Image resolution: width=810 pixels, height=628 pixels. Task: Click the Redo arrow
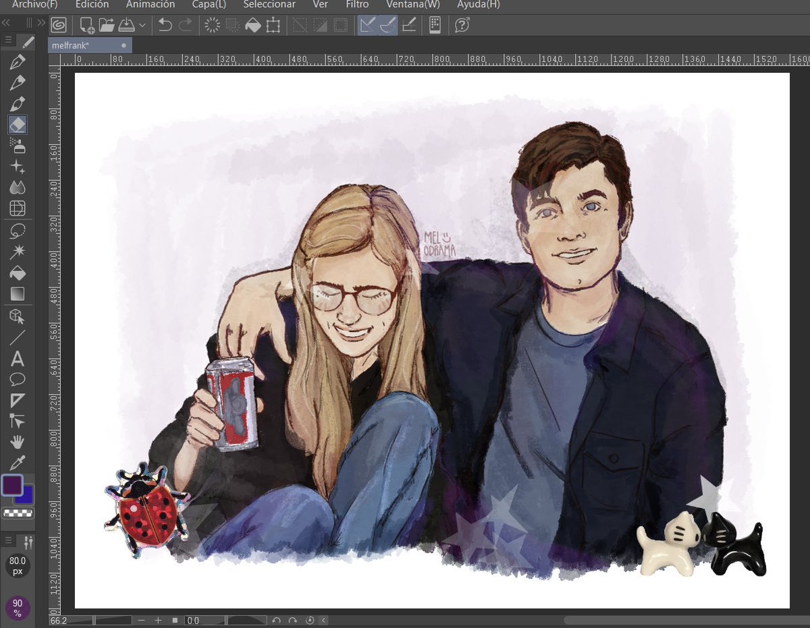point(185,26)
